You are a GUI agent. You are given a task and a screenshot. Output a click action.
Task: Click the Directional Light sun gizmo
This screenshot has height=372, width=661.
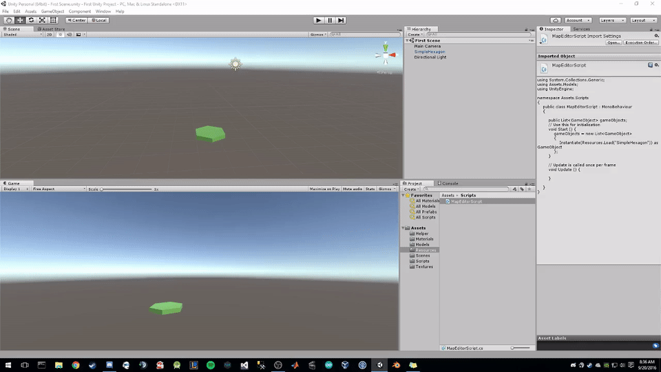point(235,63)
